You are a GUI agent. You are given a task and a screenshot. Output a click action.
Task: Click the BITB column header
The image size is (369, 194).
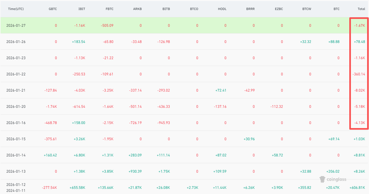(x=166, y=9)
